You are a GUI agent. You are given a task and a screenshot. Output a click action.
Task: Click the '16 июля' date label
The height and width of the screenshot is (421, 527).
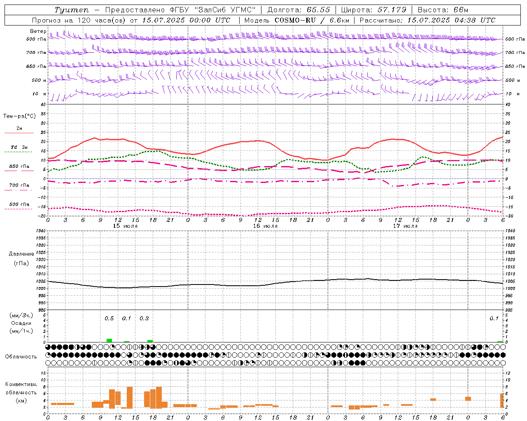(265, 226)
